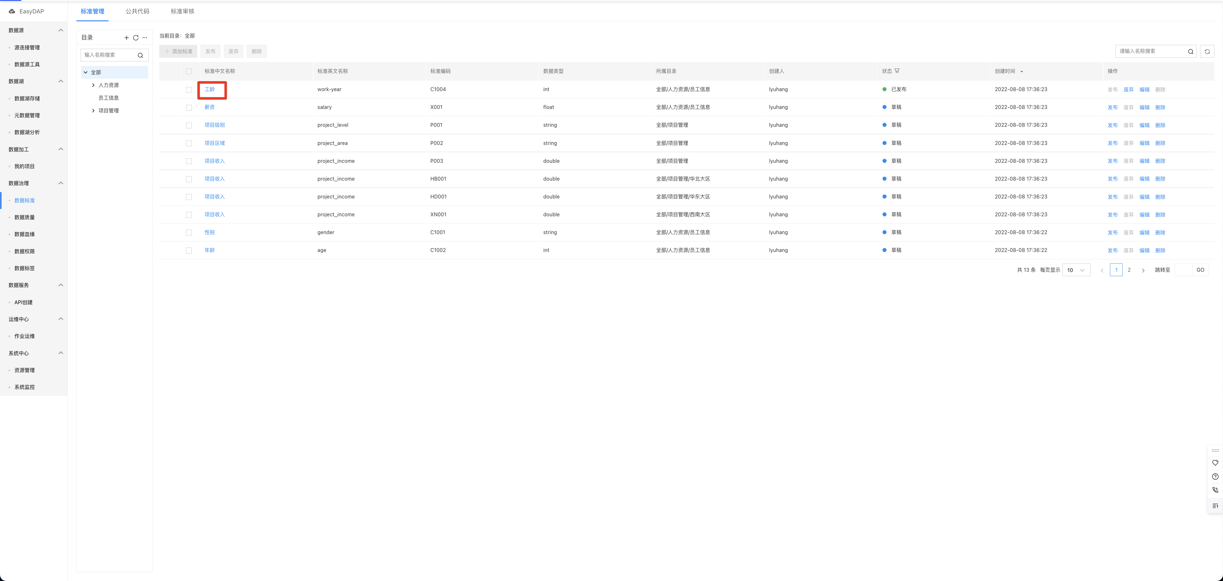This screenshot has height=581, width=1223.
Task: Check the 性别 row checkbox
Action: 189,233
